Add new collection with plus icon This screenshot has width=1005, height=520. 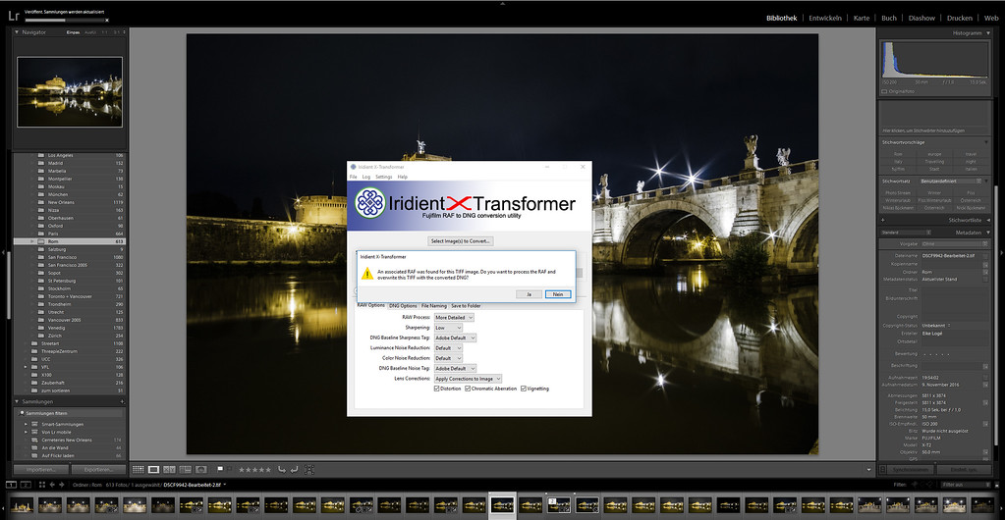[x=122, y=401]
